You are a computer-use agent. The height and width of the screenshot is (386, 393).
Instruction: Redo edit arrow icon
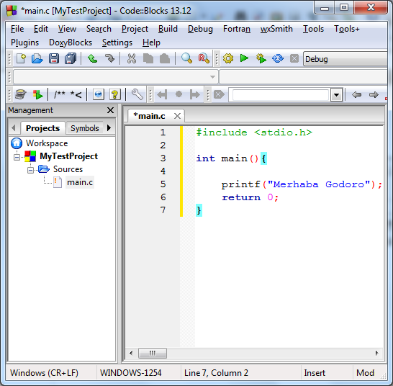point(109,58)
